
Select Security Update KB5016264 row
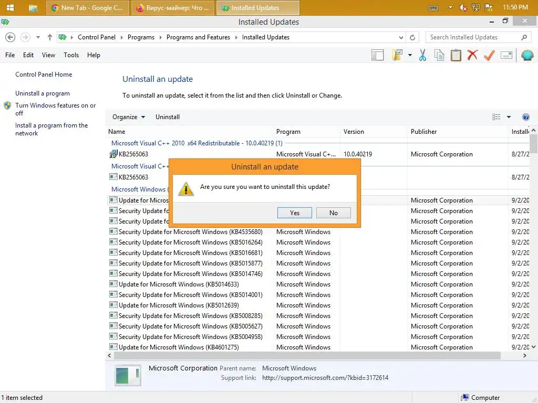tap(318, 242)
